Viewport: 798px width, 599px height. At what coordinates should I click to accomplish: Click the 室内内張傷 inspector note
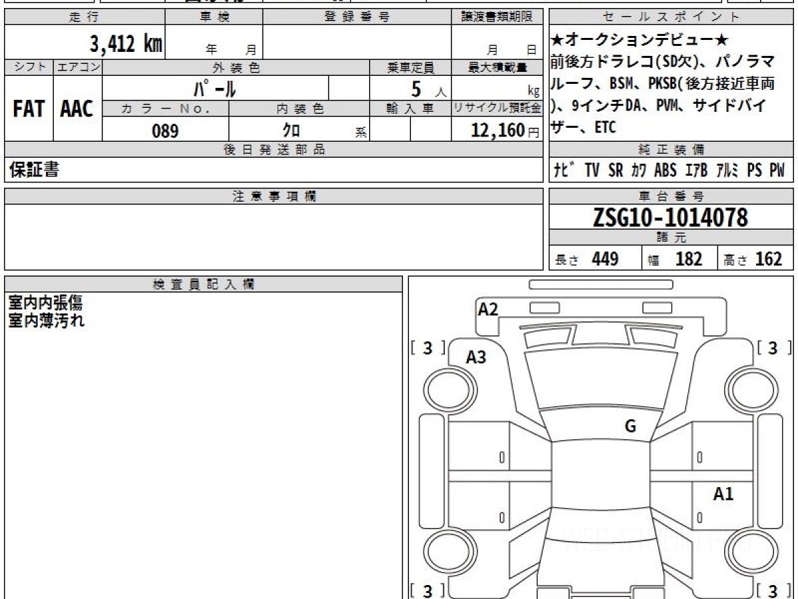45,303
